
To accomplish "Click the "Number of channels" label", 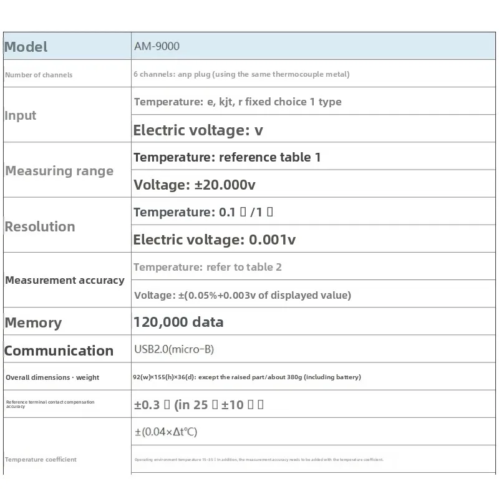I will pos(39,75).
